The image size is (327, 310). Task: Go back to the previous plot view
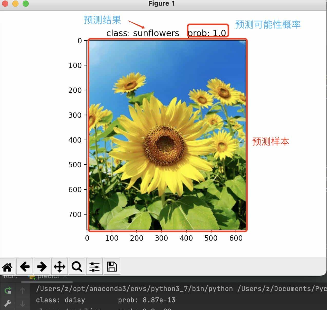[x=25, y=267]
